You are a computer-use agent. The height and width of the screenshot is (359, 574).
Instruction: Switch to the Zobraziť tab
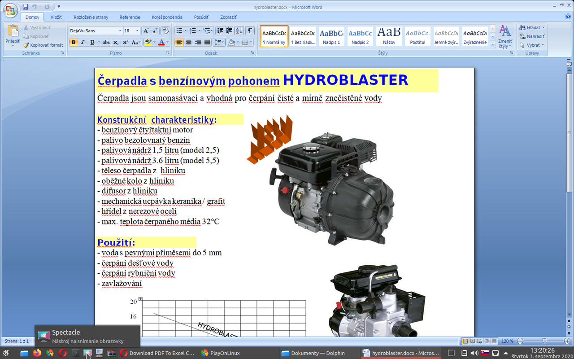pyautogui.click(x=229, y=17)
